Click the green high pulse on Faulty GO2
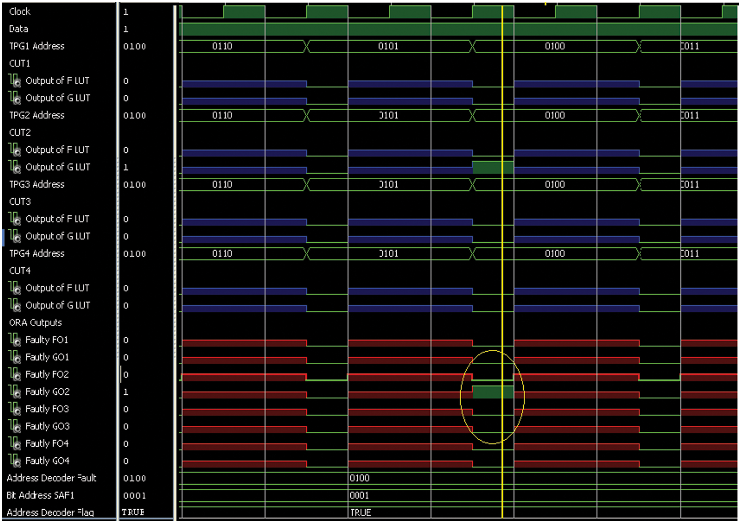This screenshot has height=523, width=741. pos(488,392)
